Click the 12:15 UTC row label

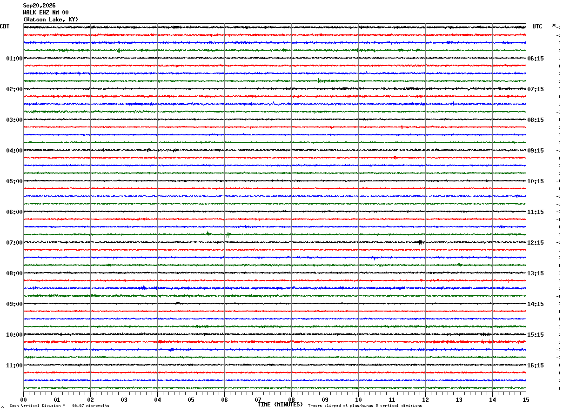[536, 243]
